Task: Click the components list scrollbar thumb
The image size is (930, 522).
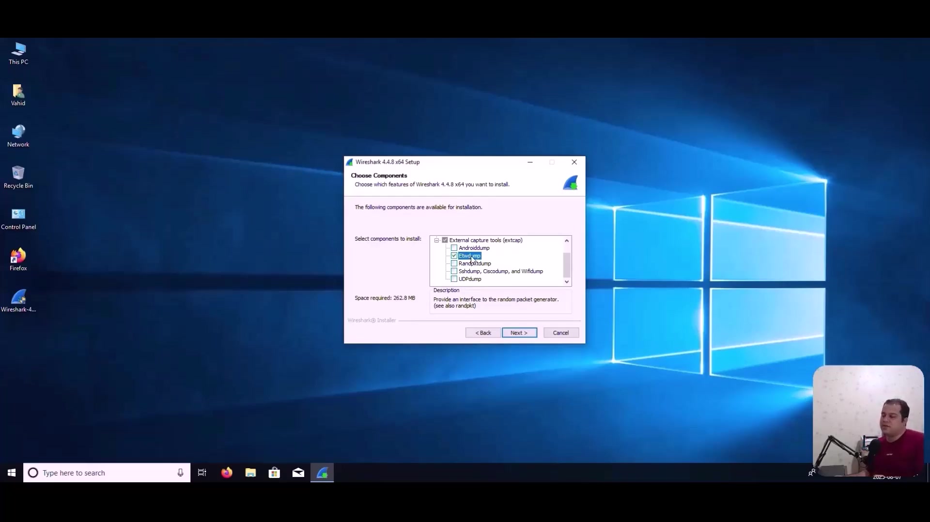Action: coord(567,264)
